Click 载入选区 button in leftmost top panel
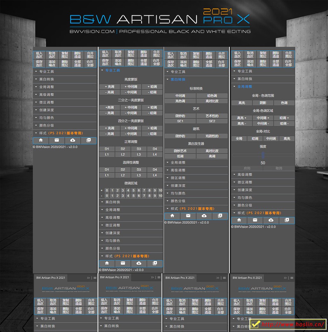This screenshot has width=328, height=332. pos(39,55)
